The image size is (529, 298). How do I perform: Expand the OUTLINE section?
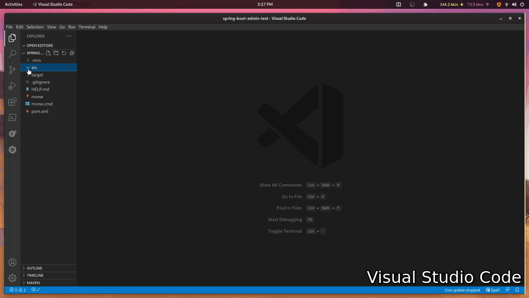pyautogui.click(x=35, y=269)
